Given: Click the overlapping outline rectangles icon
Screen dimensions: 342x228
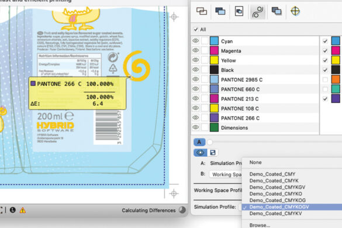Looking at the screenshot, I should (x=202, y=11).
